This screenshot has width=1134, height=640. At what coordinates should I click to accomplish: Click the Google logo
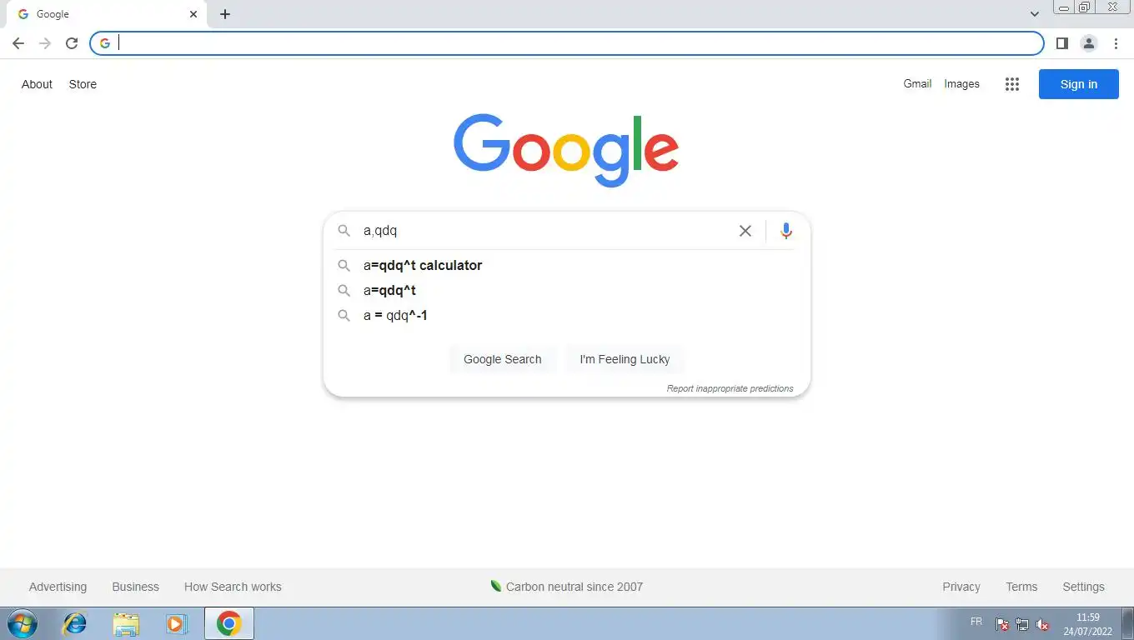click(566, 151)
